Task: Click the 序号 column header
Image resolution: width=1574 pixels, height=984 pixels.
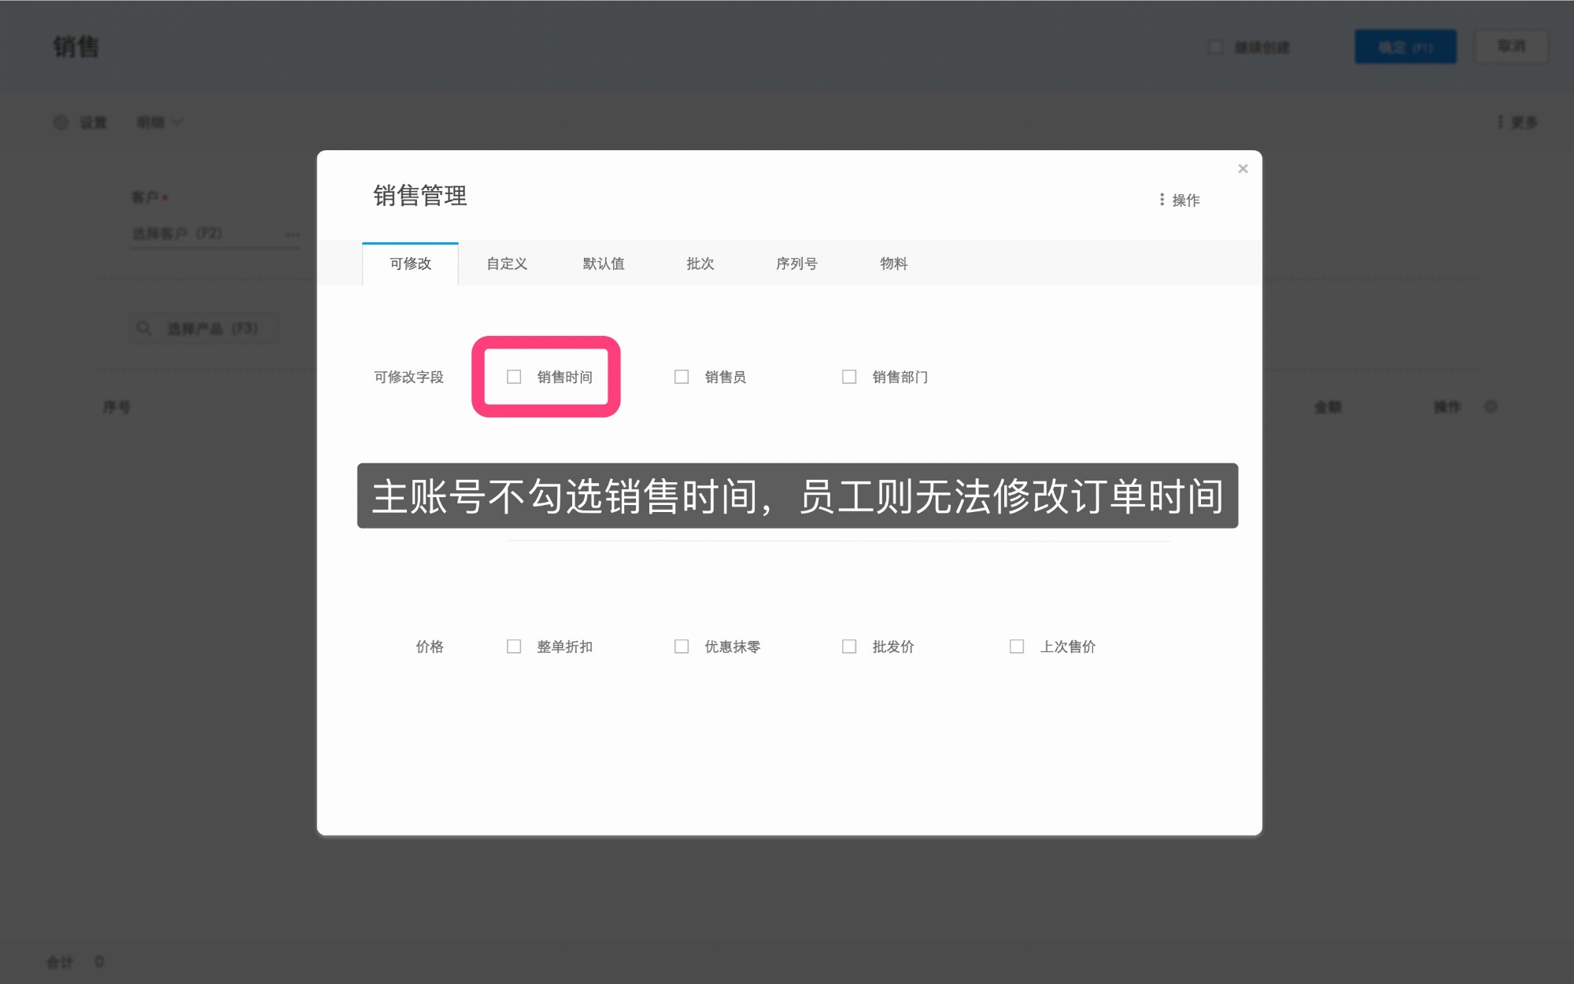Action: 116,407
